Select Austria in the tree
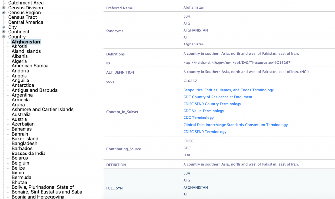 19,119
